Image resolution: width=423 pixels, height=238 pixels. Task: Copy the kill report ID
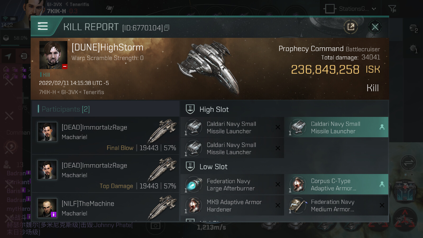coord(167,28)
